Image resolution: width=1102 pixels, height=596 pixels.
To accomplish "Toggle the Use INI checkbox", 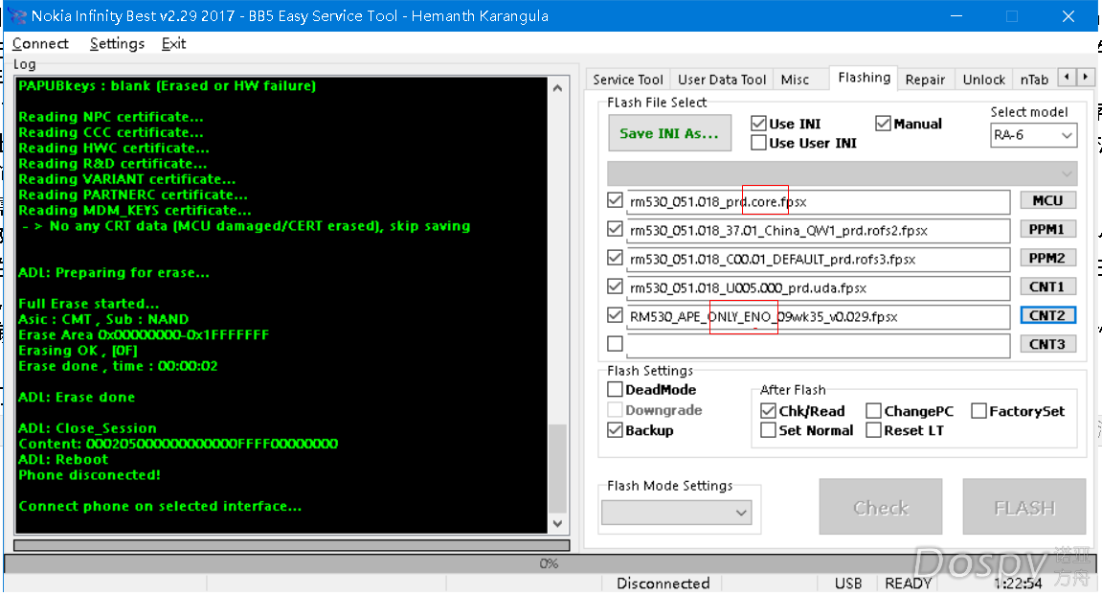I will tap(758, 124).
